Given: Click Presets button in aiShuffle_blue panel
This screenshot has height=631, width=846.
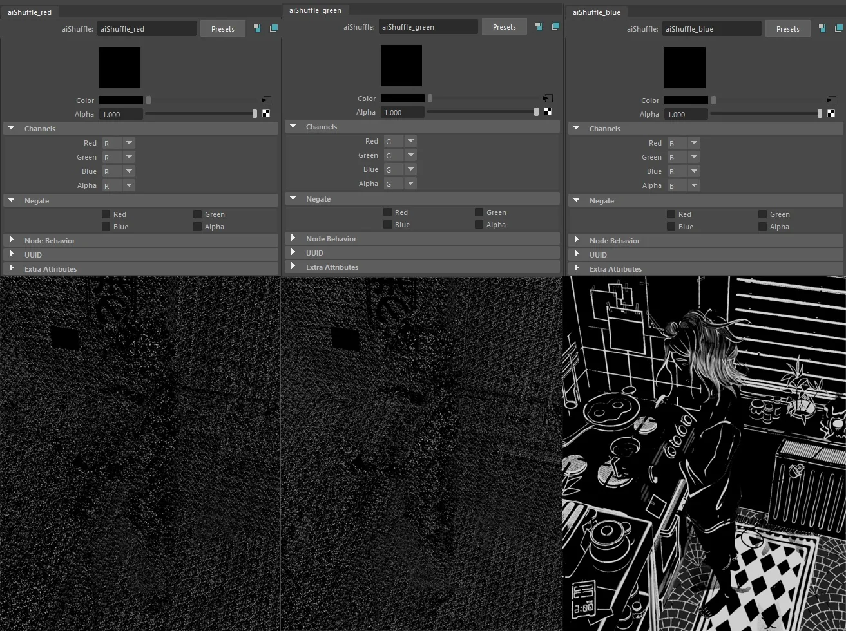Looking at the screenshot, I should (787, 28).
